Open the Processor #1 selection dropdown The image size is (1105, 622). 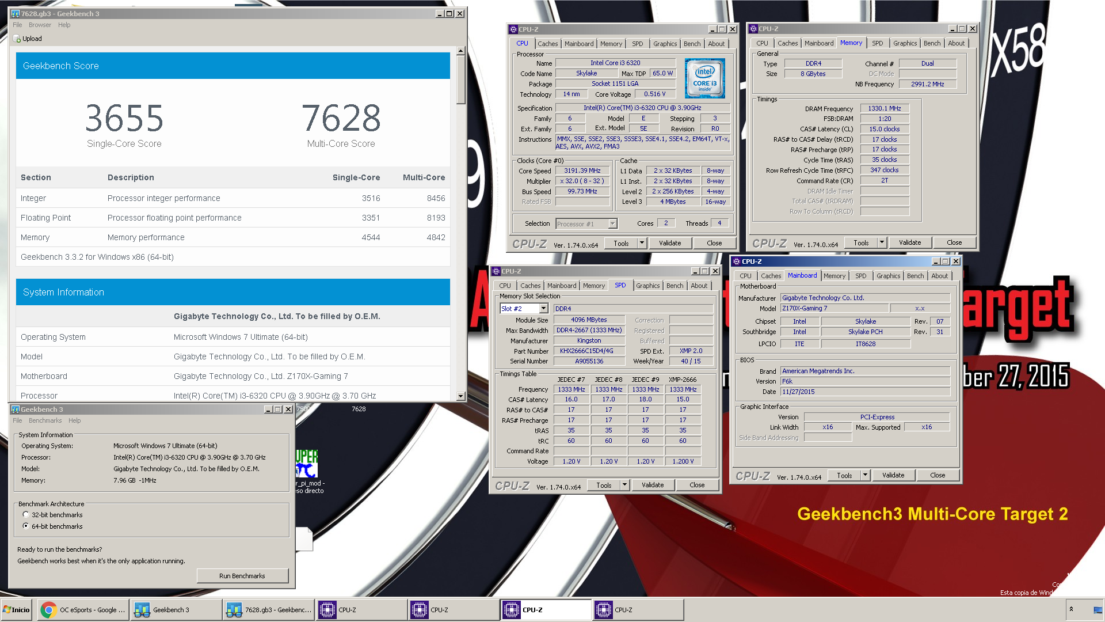(613, 224)
